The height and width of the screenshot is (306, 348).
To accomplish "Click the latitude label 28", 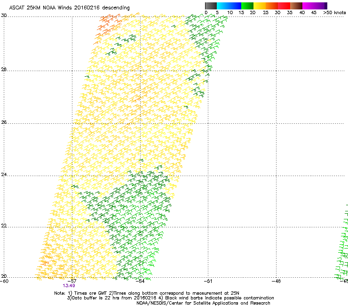I will point(4,70).
